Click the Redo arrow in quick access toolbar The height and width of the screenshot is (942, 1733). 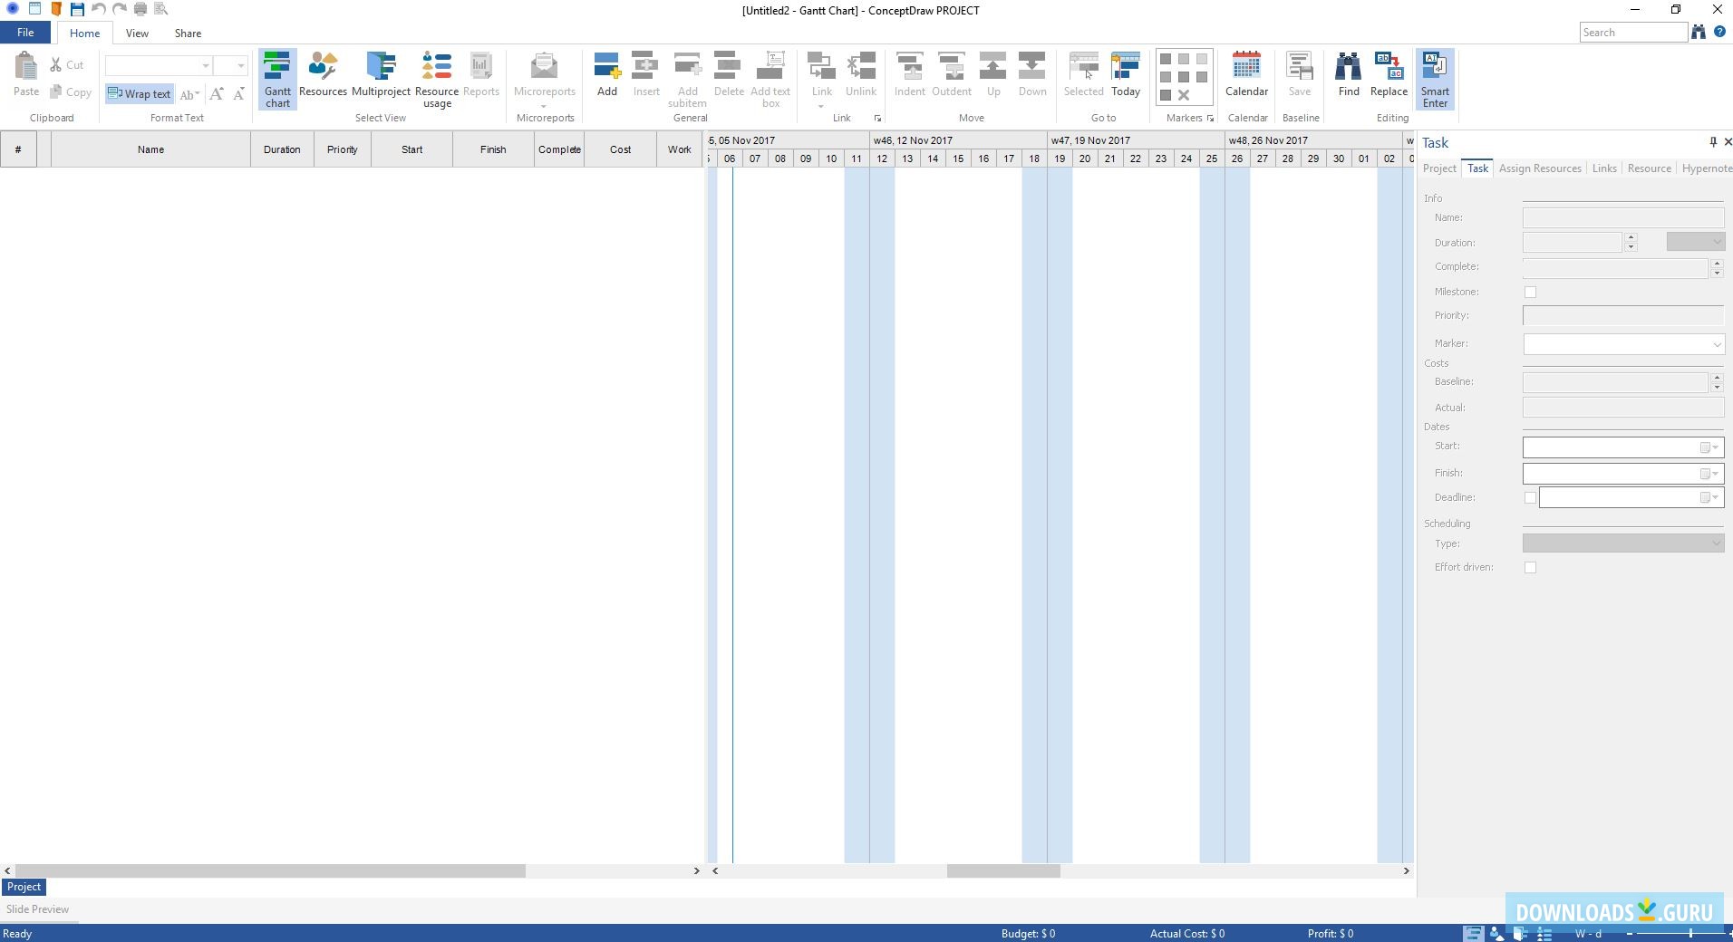click(x=119, y=9)
